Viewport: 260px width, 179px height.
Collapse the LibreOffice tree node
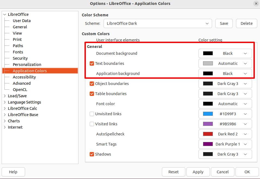[5, 15]
